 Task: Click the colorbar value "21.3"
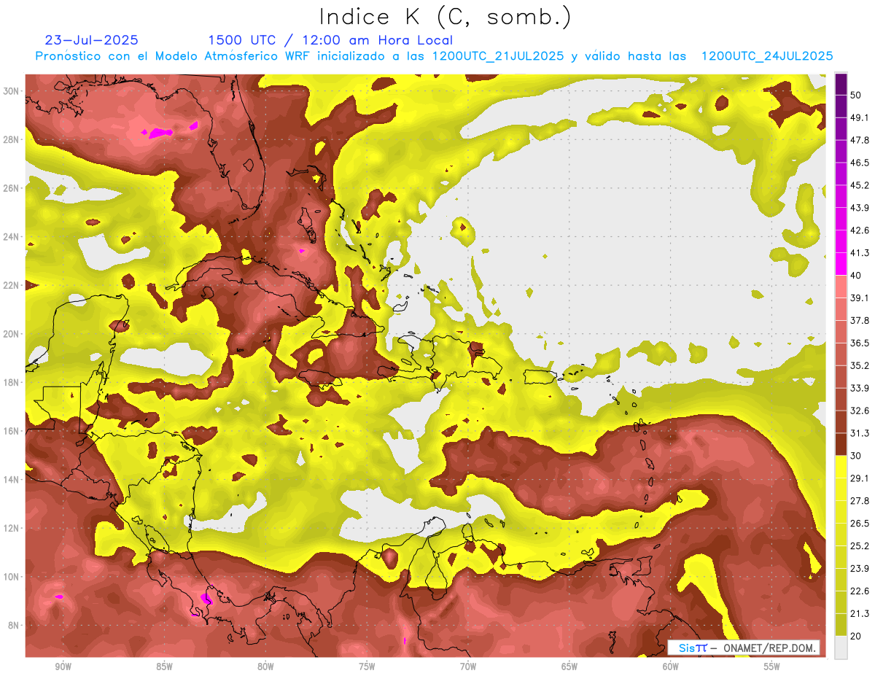click(x=860, y=615)
